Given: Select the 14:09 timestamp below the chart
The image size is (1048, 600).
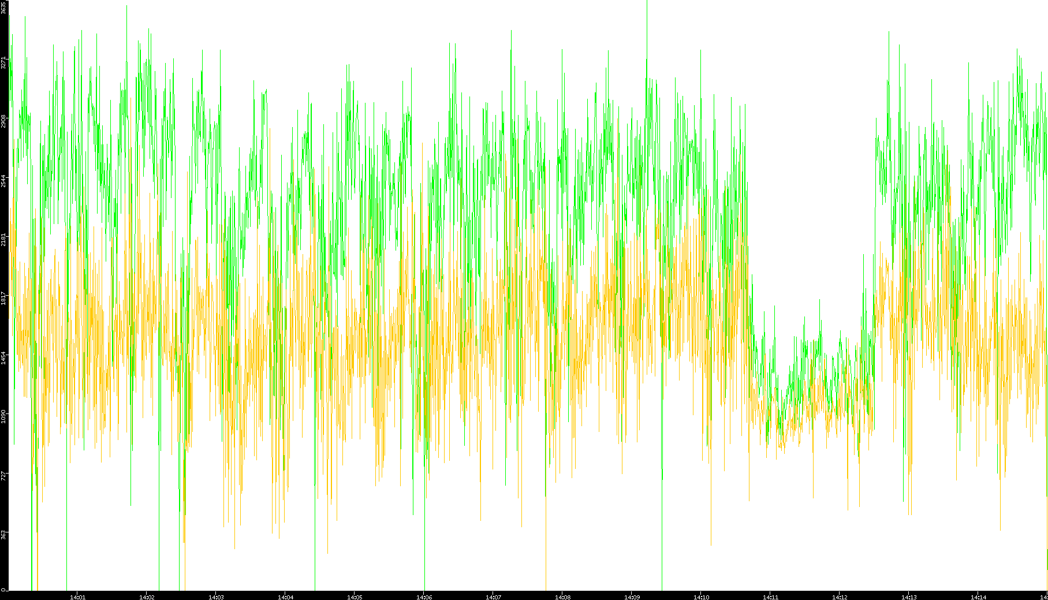Looking at the screenshot, I should [632, 597].
